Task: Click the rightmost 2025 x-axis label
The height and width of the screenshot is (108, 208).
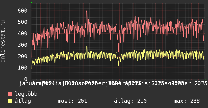Action: (201, 83)
